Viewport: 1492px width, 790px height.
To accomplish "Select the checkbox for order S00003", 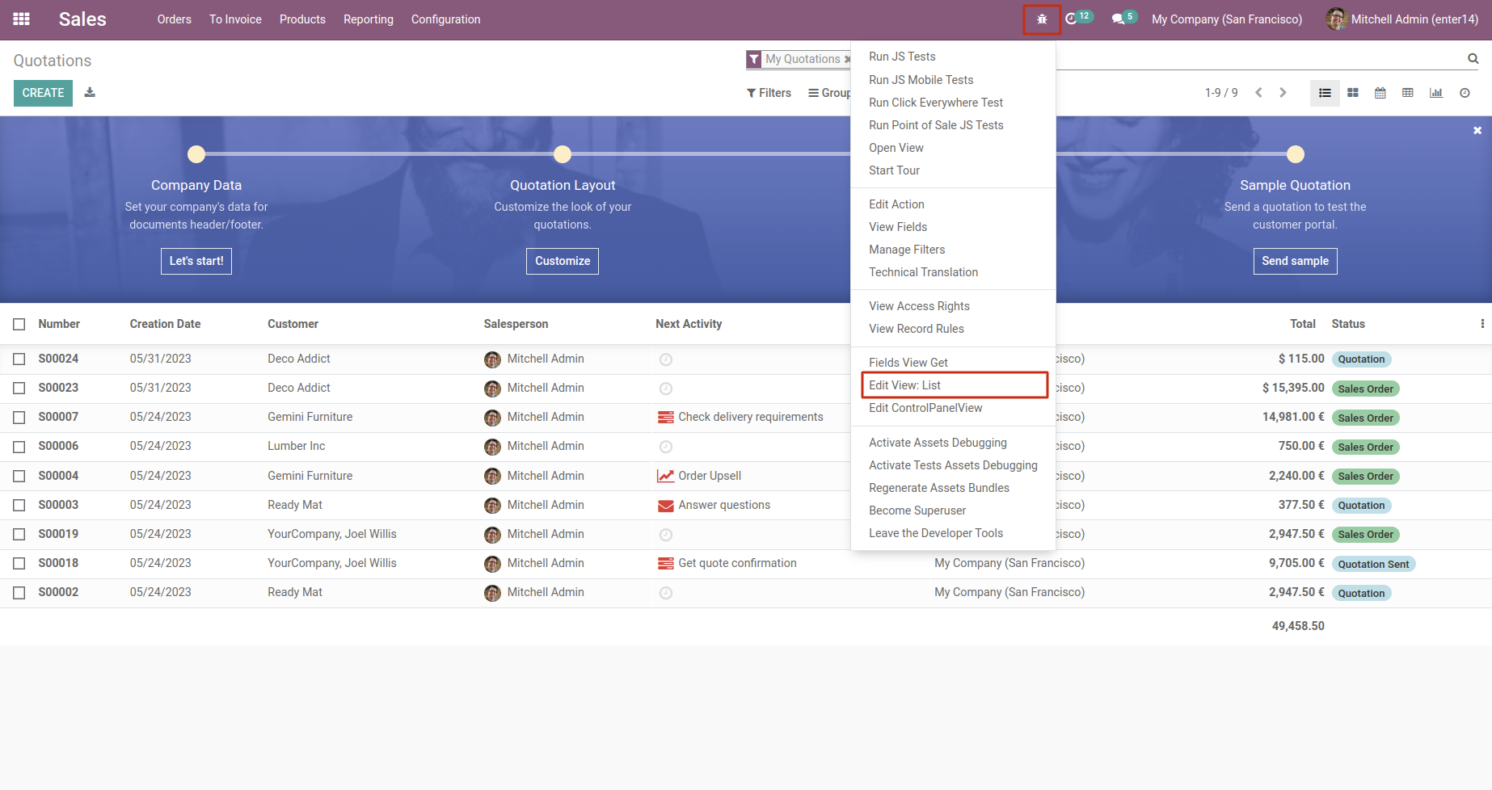I will (19, 505).
